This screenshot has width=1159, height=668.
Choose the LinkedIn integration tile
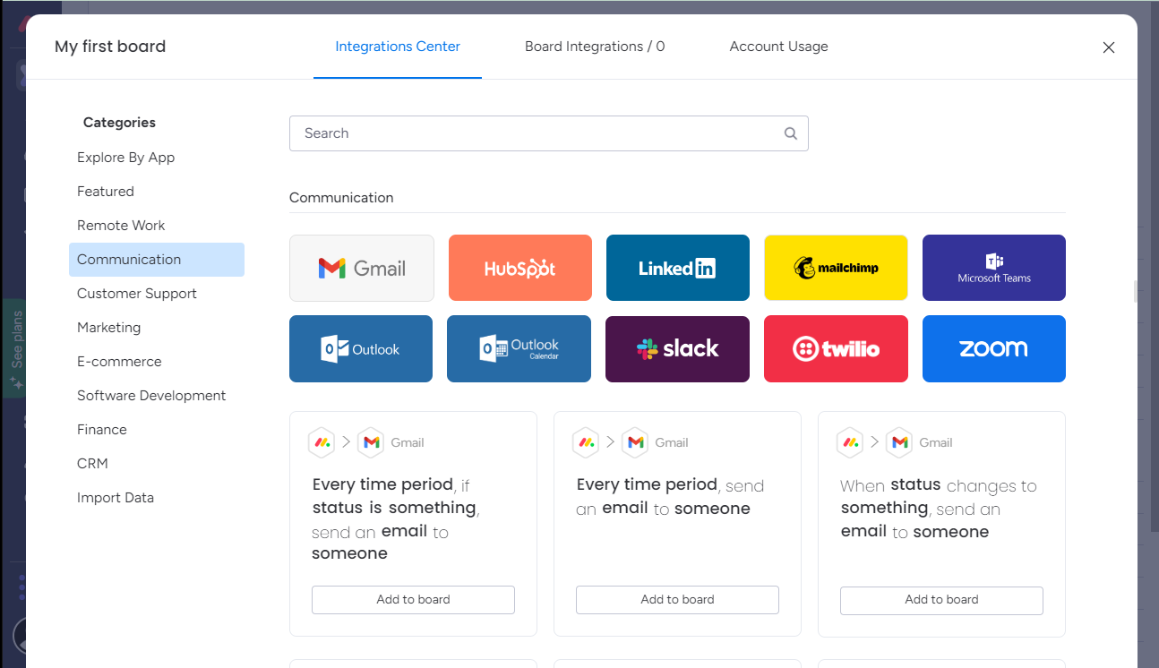click(677, 268)
